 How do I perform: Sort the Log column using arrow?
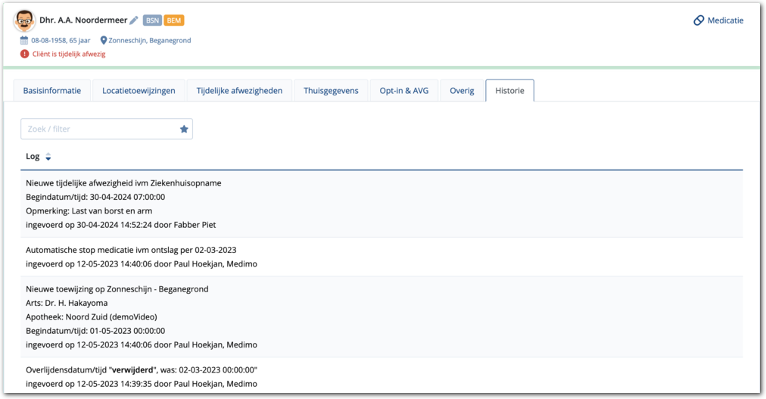click(x=48, y=157)
